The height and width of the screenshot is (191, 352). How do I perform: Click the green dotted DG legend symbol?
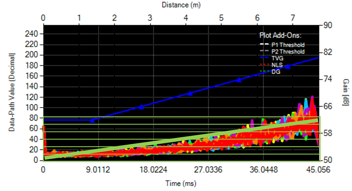pos(265,72)
